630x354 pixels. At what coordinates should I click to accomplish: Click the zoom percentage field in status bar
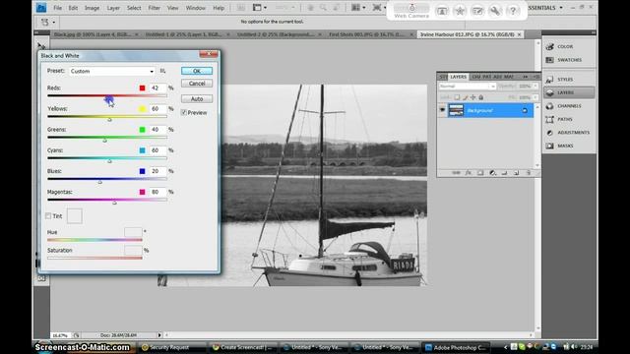(60, 335)
